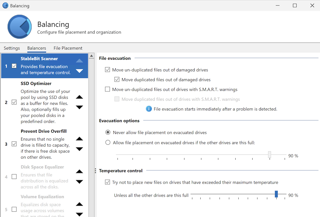320x217 pixels.
Task: Click the blue info icon about file evacuation
Action: [x=149, y=109]
